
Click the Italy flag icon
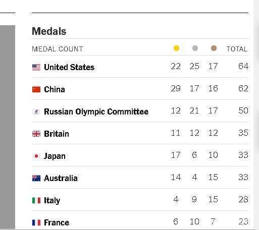[x=36, y=200]
